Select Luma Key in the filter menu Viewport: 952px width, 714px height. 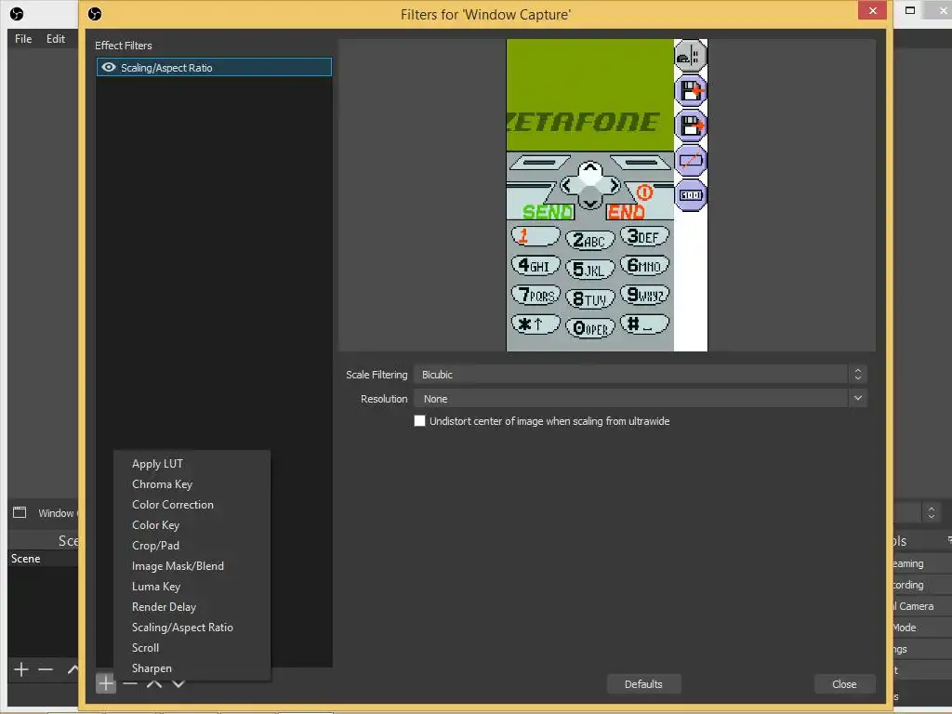point(156,587)
